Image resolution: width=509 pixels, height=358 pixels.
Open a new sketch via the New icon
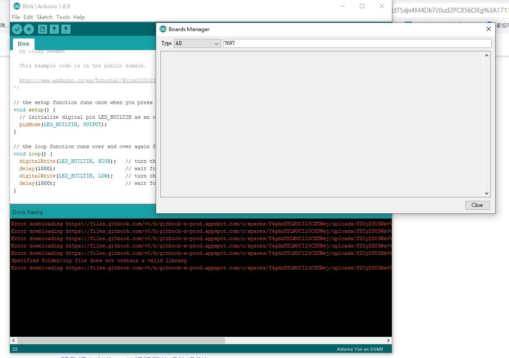(42, 29)
